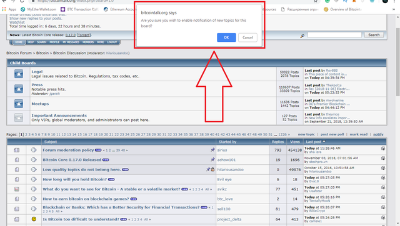Click the mark read link
This screenshot has height=226, width=400.
(x=358, y=134)
